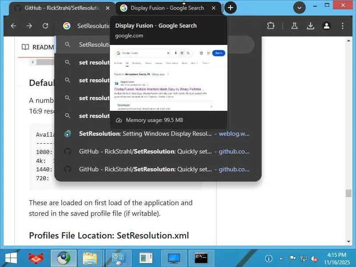
Task: Open Chrome's three-dot menu
Action: click(x=343, y=26)
